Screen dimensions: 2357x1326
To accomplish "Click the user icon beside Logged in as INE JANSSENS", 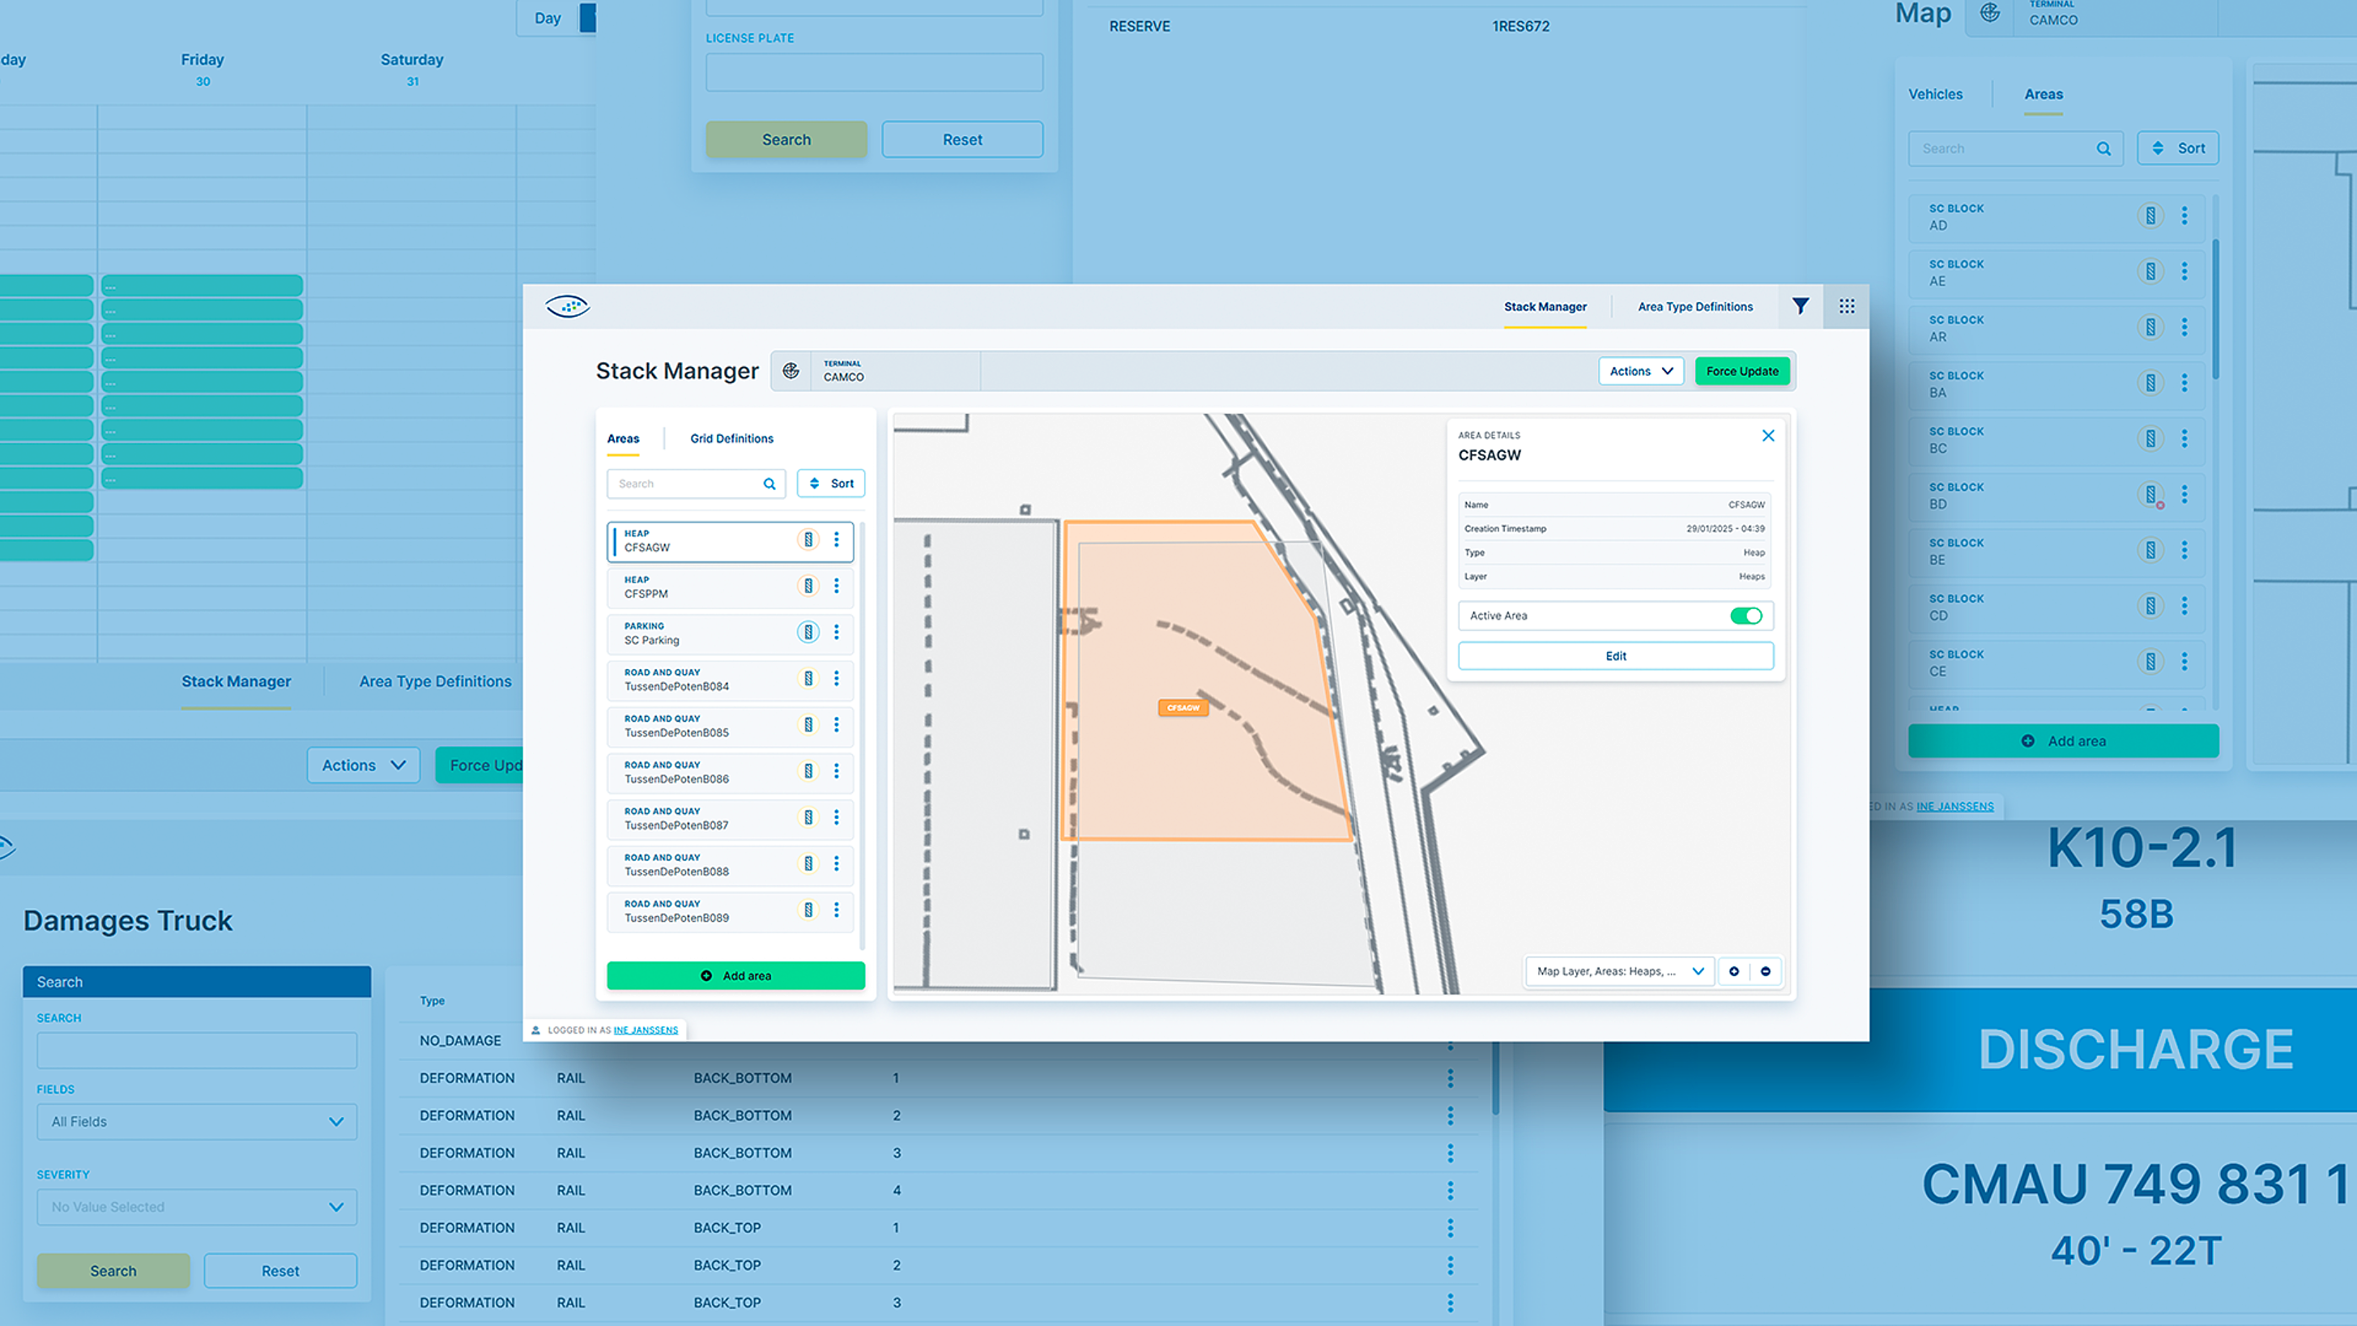I will tap(535, 1030).
